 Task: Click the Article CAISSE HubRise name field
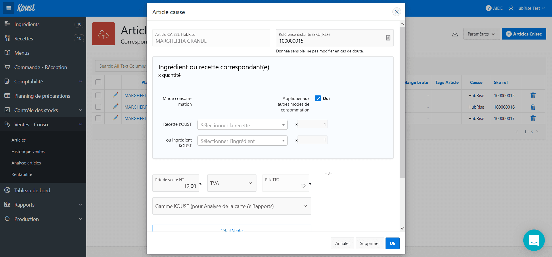click(x=211, y=38)
